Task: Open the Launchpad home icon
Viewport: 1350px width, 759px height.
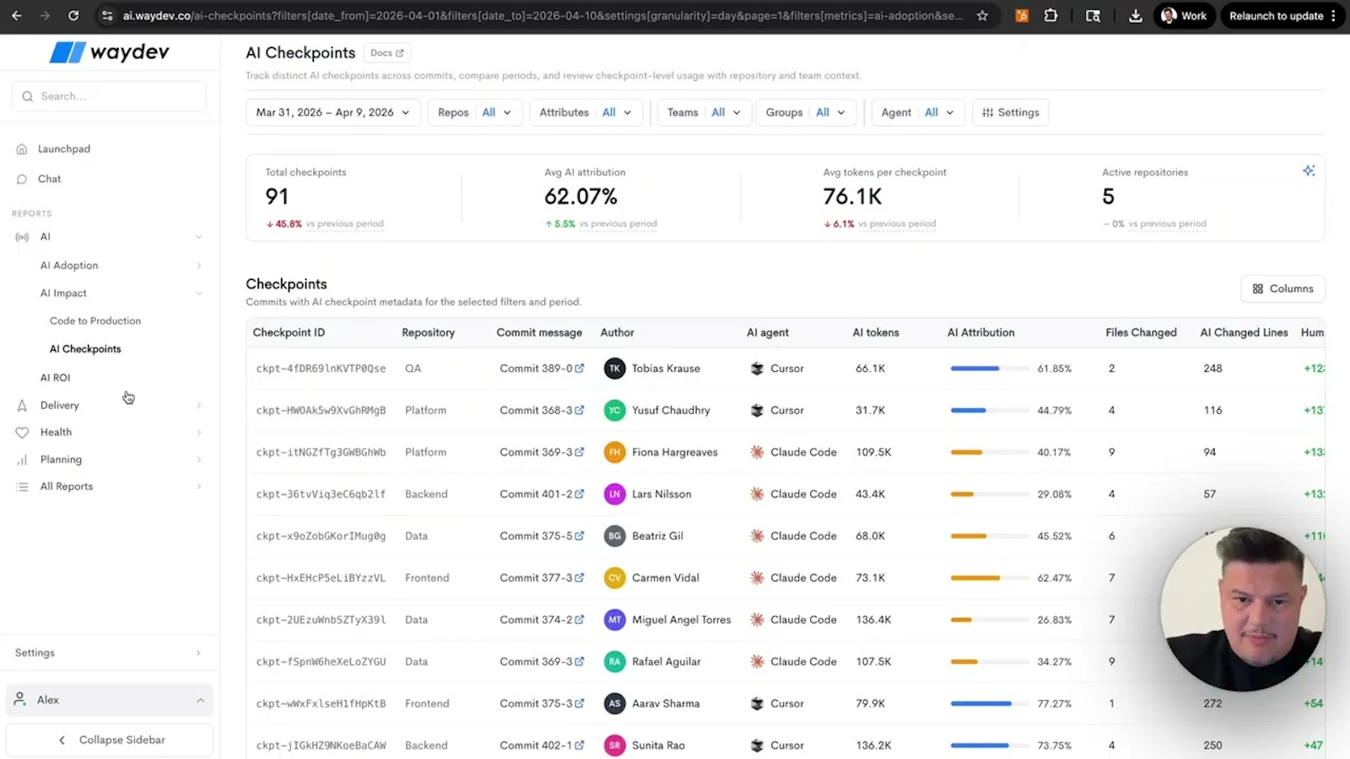Action: 20,148
